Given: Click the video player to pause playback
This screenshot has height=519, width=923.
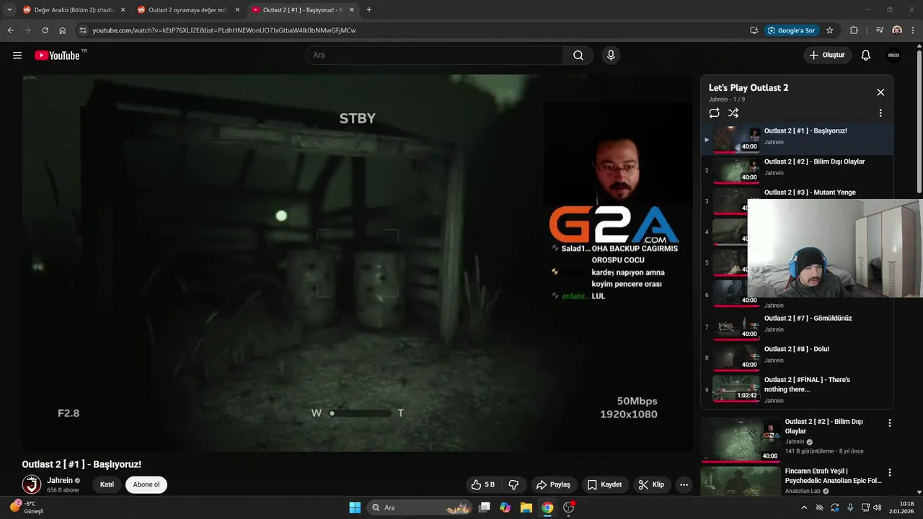Looking at the screenshot, I should pyautogui.click(x=357, y=263).
